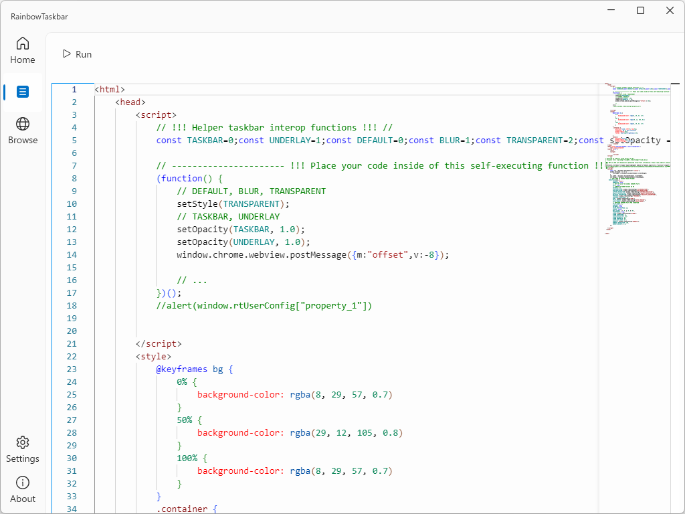Click the RainbowTaskbar title text
Screen dimensions: 685x514
[38, 16]
